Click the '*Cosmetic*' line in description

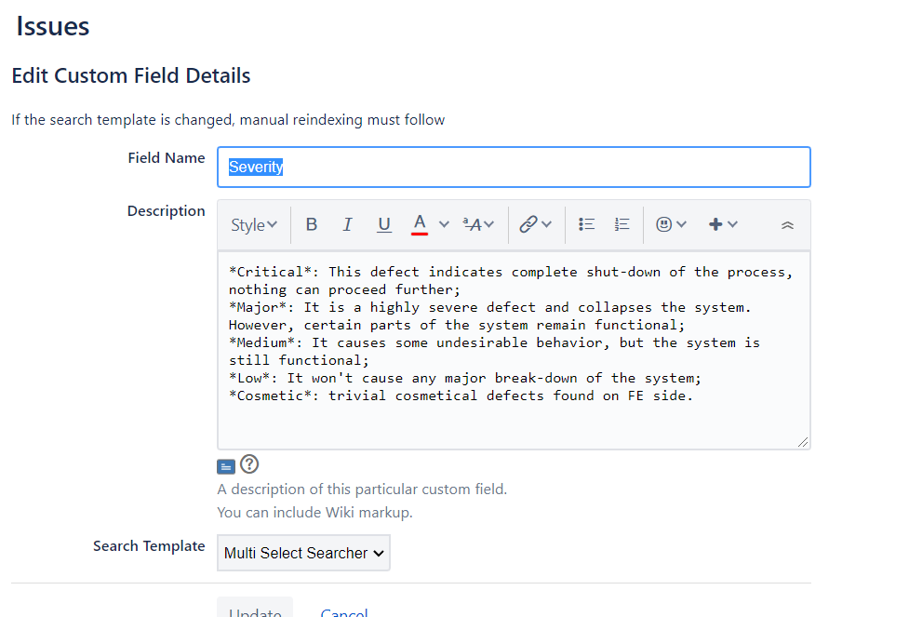(x=461, y=396)
